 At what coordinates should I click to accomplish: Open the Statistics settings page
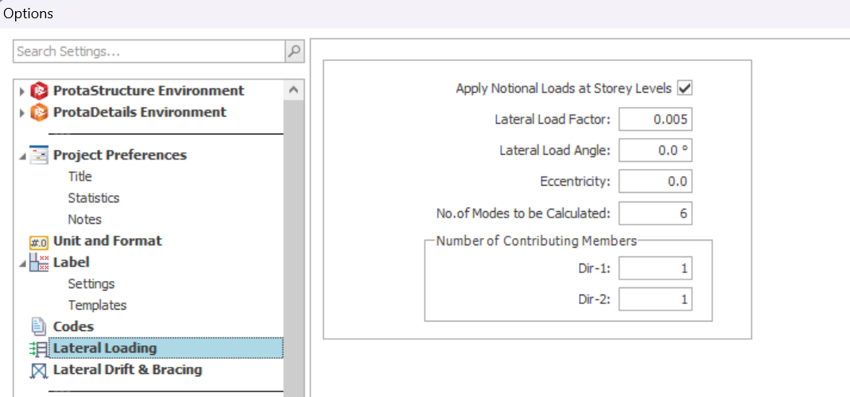93,198
